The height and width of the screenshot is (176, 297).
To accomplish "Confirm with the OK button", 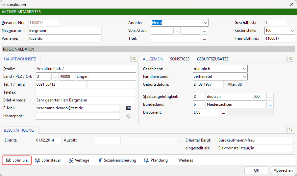I will coord(257,170).
